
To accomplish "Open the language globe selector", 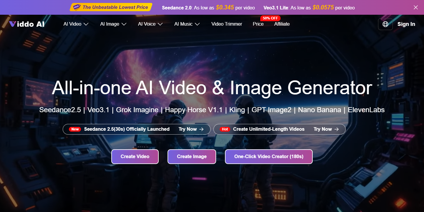I will (x=385, y=24).
